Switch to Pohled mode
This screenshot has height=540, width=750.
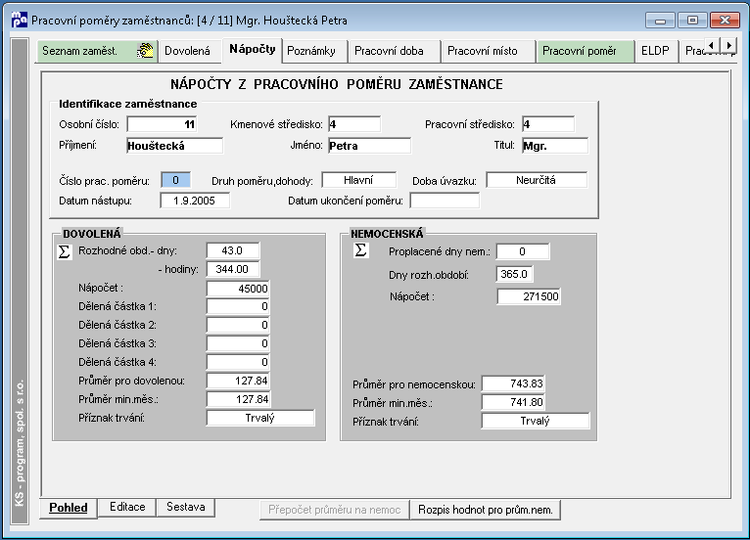[69, 508]
